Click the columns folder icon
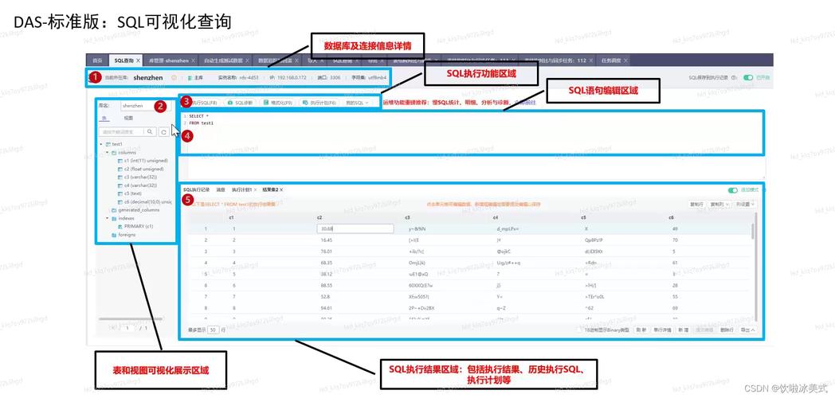835x398 pixels. pyautogui.click(x=114, y=152)
